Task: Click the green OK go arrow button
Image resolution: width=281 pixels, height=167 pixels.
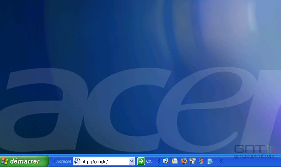Action: 141,161
